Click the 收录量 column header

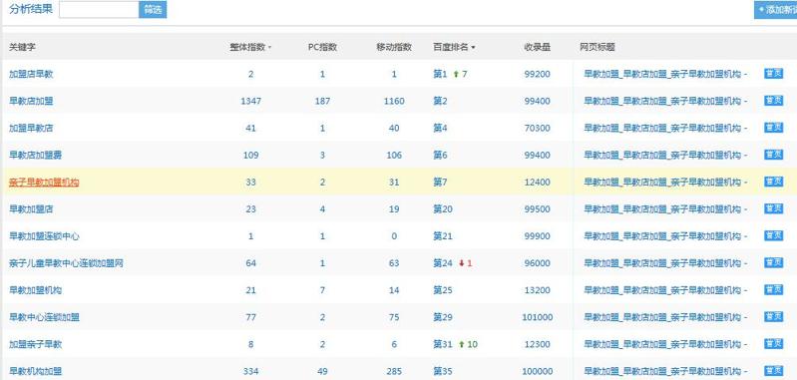(x=538, y=47)
